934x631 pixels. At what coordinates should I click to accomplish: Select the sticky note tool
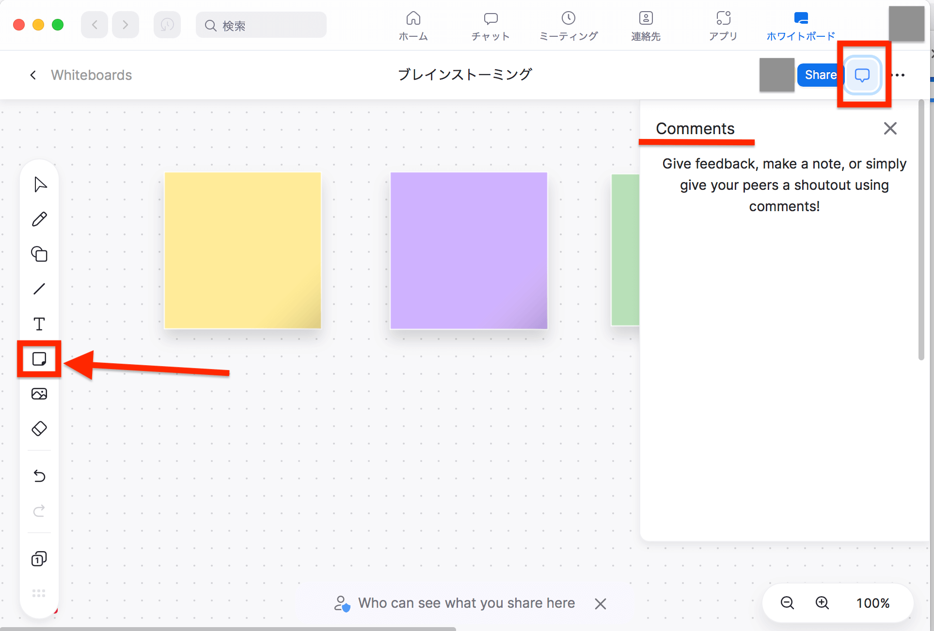click(x=39, y=359)
